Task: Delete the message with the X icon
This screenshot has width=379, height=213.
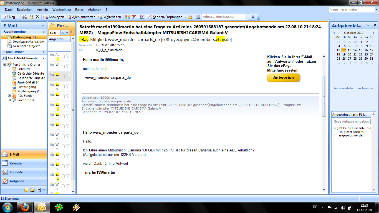Action: pyautogui.click(x=37, y=17)
